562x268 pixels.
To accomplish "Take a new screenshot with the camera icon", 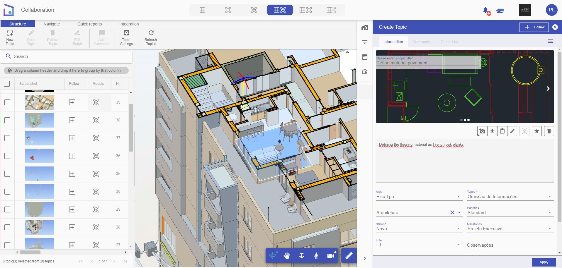I will pyautogui.click(x=482, y=131).
